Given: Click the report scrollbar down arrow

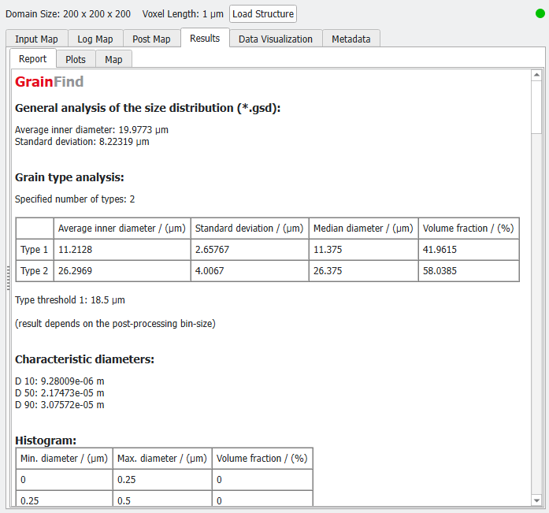Looking at the screenshot, I should tap(536, 500).
